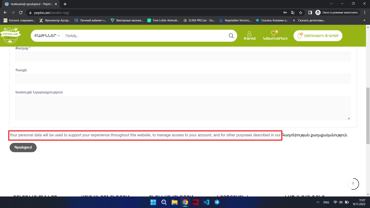Expand the ԲԱԺԻՆՆԵՐ categories dropdown

(x=47, y=36)
